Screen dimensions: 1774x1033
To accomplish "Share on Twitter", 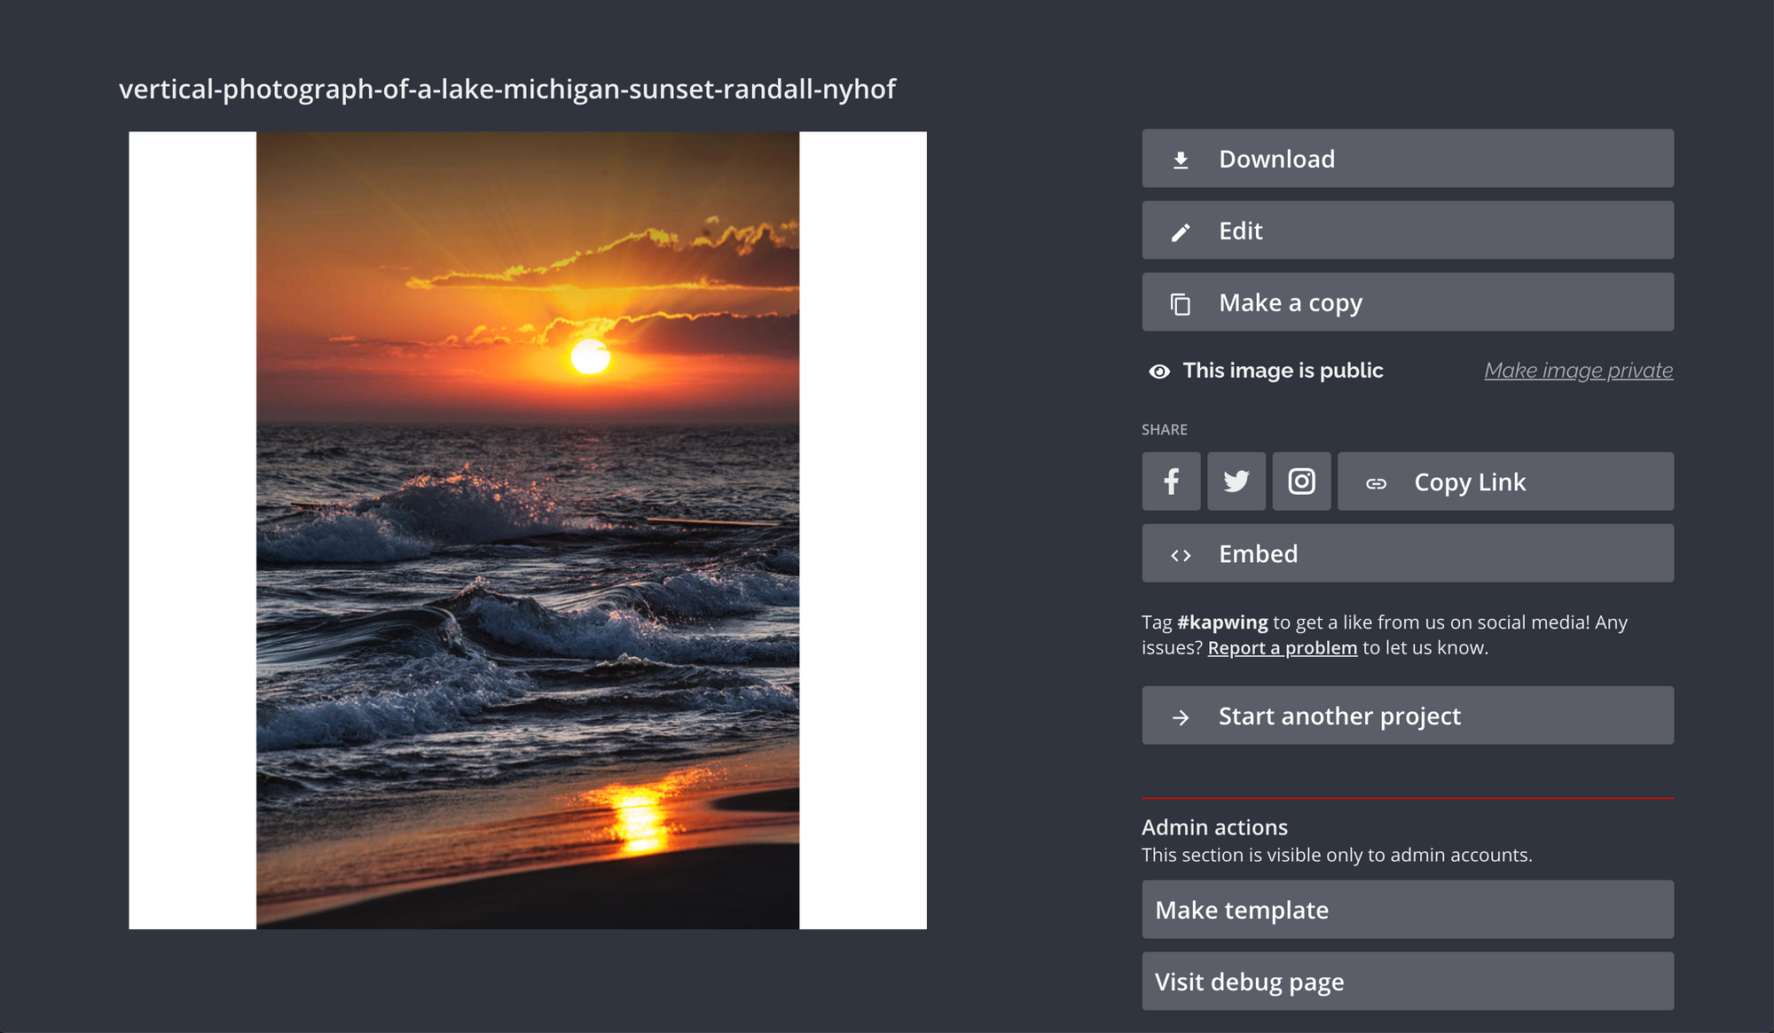I will [x=1236, y=481].
